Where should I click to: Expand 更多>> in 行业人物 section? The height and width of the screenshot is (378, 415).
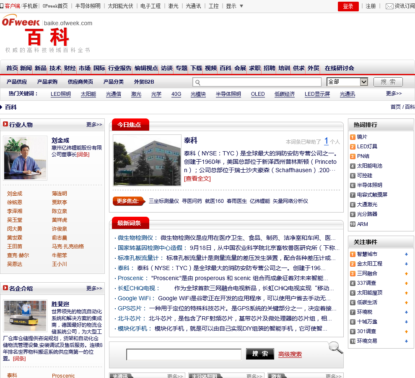pos(94,124)
